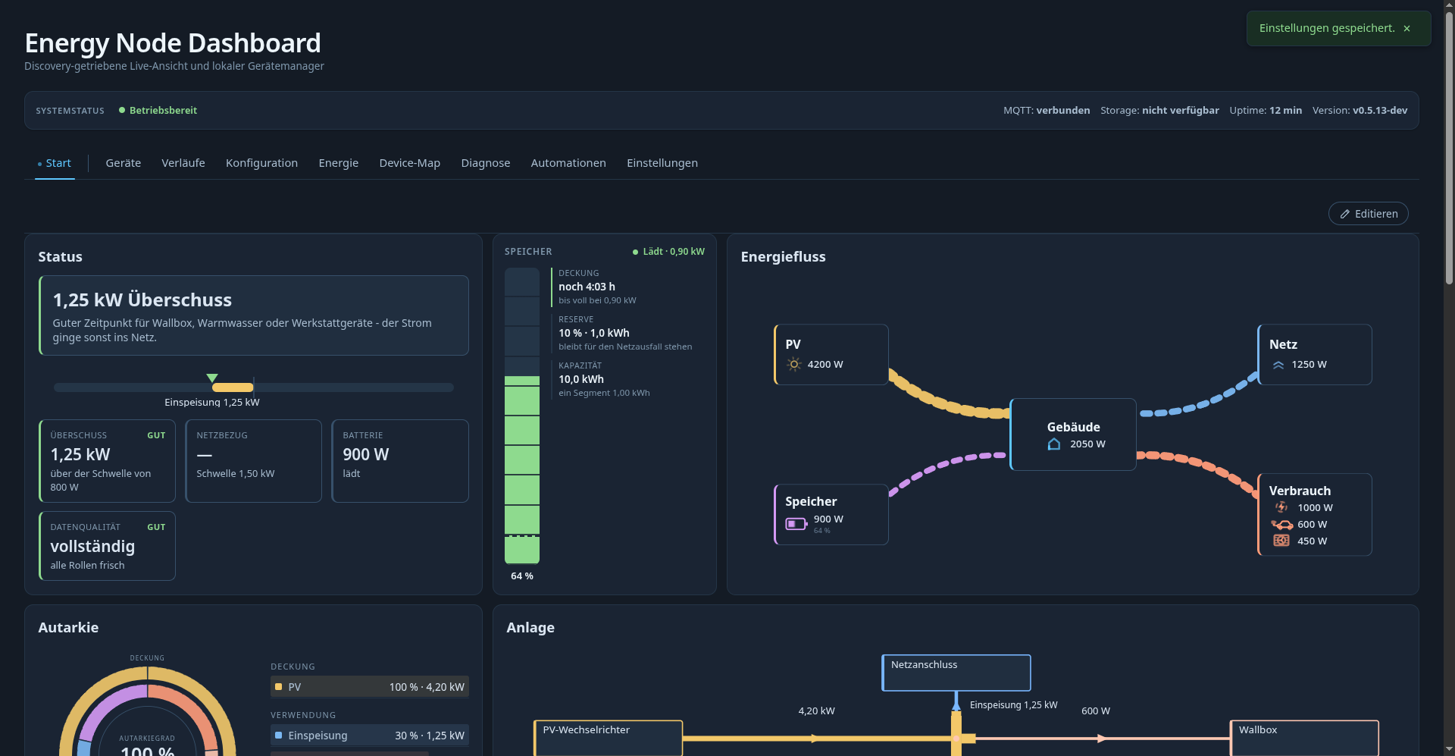Click the battery storage level gauge
This screenshot has height=756, width=1455.
click(522, 416)
